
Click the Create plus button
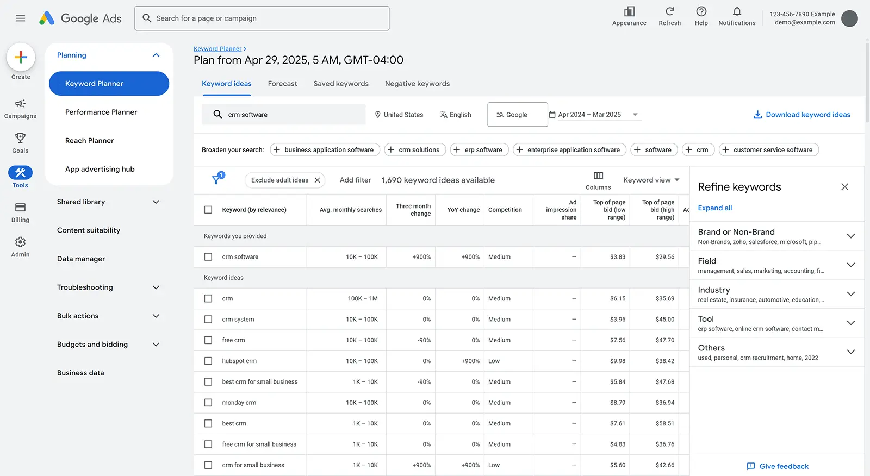(21, 57)
